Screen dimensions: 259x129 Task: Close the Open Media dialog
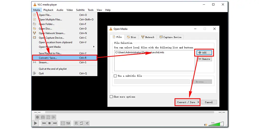[x=214, y=29]
